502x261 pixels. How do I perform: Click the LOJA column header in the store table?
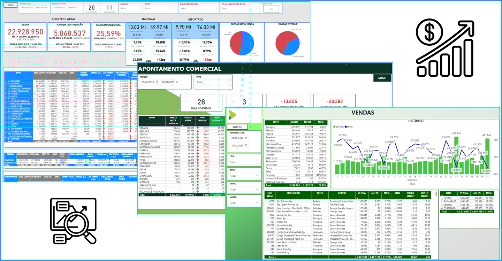(x=448, y=193)
